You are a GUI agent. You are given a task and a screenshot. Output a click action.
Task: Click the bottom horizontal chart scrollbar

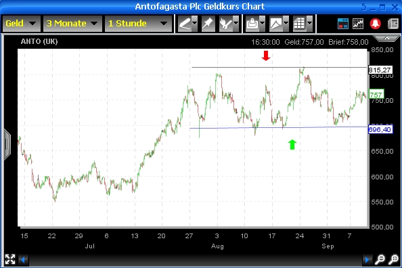point(195,260)
